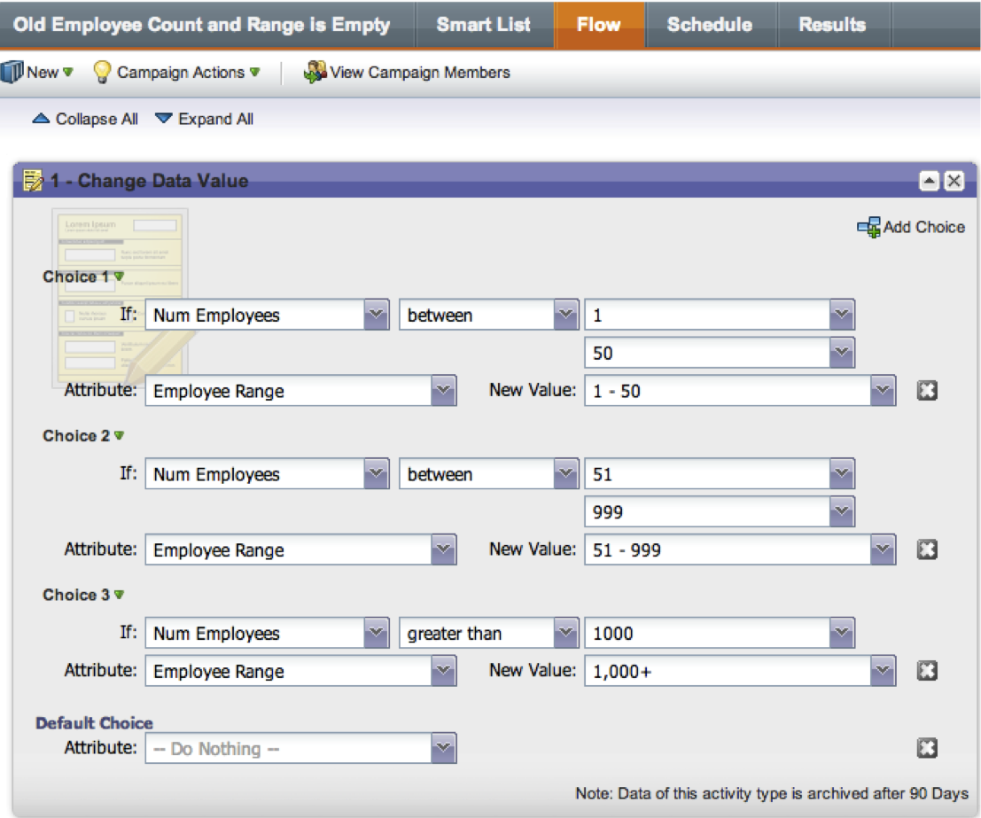Open the Schedule tab
Viewport: 981px width, 818px height.
click(710, 25)
